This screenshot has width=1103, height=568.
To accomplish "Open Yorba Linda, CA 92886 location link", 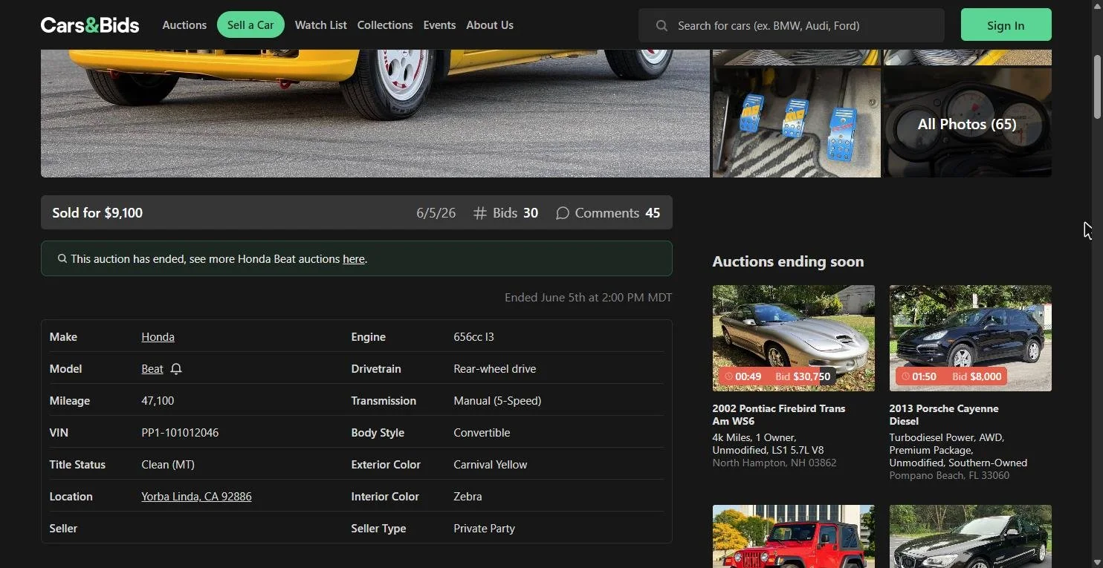I will (x=196, y=497).
